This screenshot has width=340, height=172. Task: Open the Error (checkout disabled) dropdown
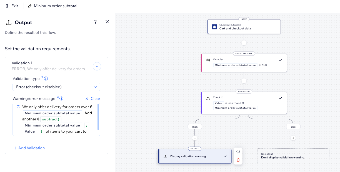tap(56, 87)
